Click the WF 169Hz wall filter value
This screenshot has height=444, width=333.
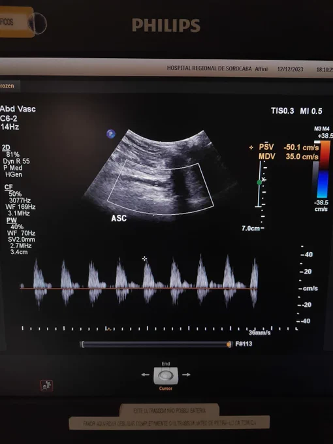pos(20,207)
